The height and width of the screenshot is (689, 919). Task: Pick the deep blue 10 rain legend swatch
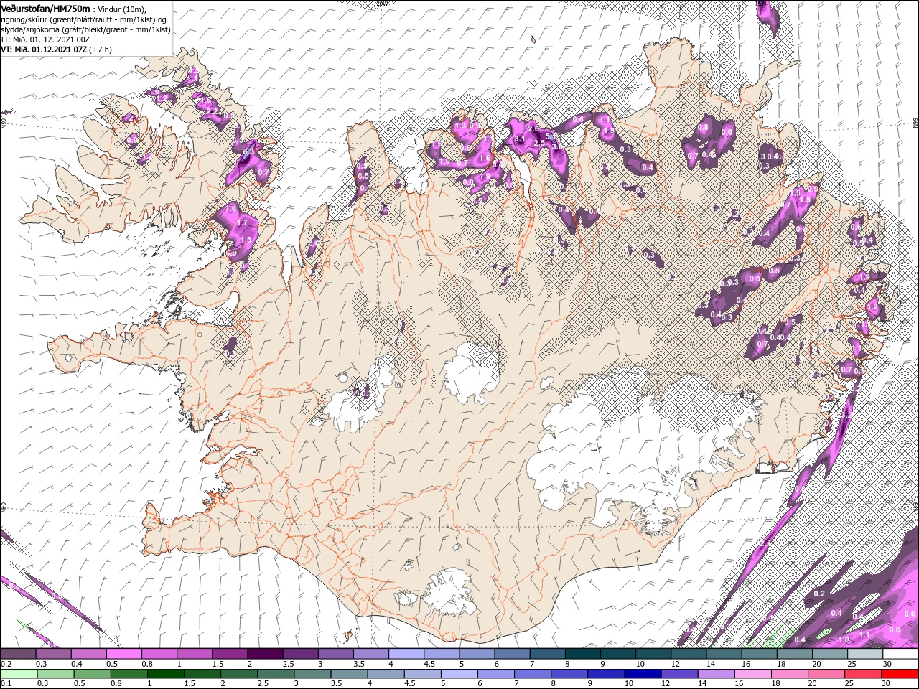(x=641, y=673)
